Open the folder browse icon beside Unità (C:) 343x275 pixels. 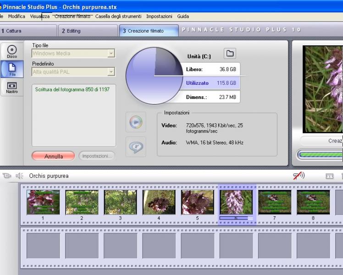[230, 54]
